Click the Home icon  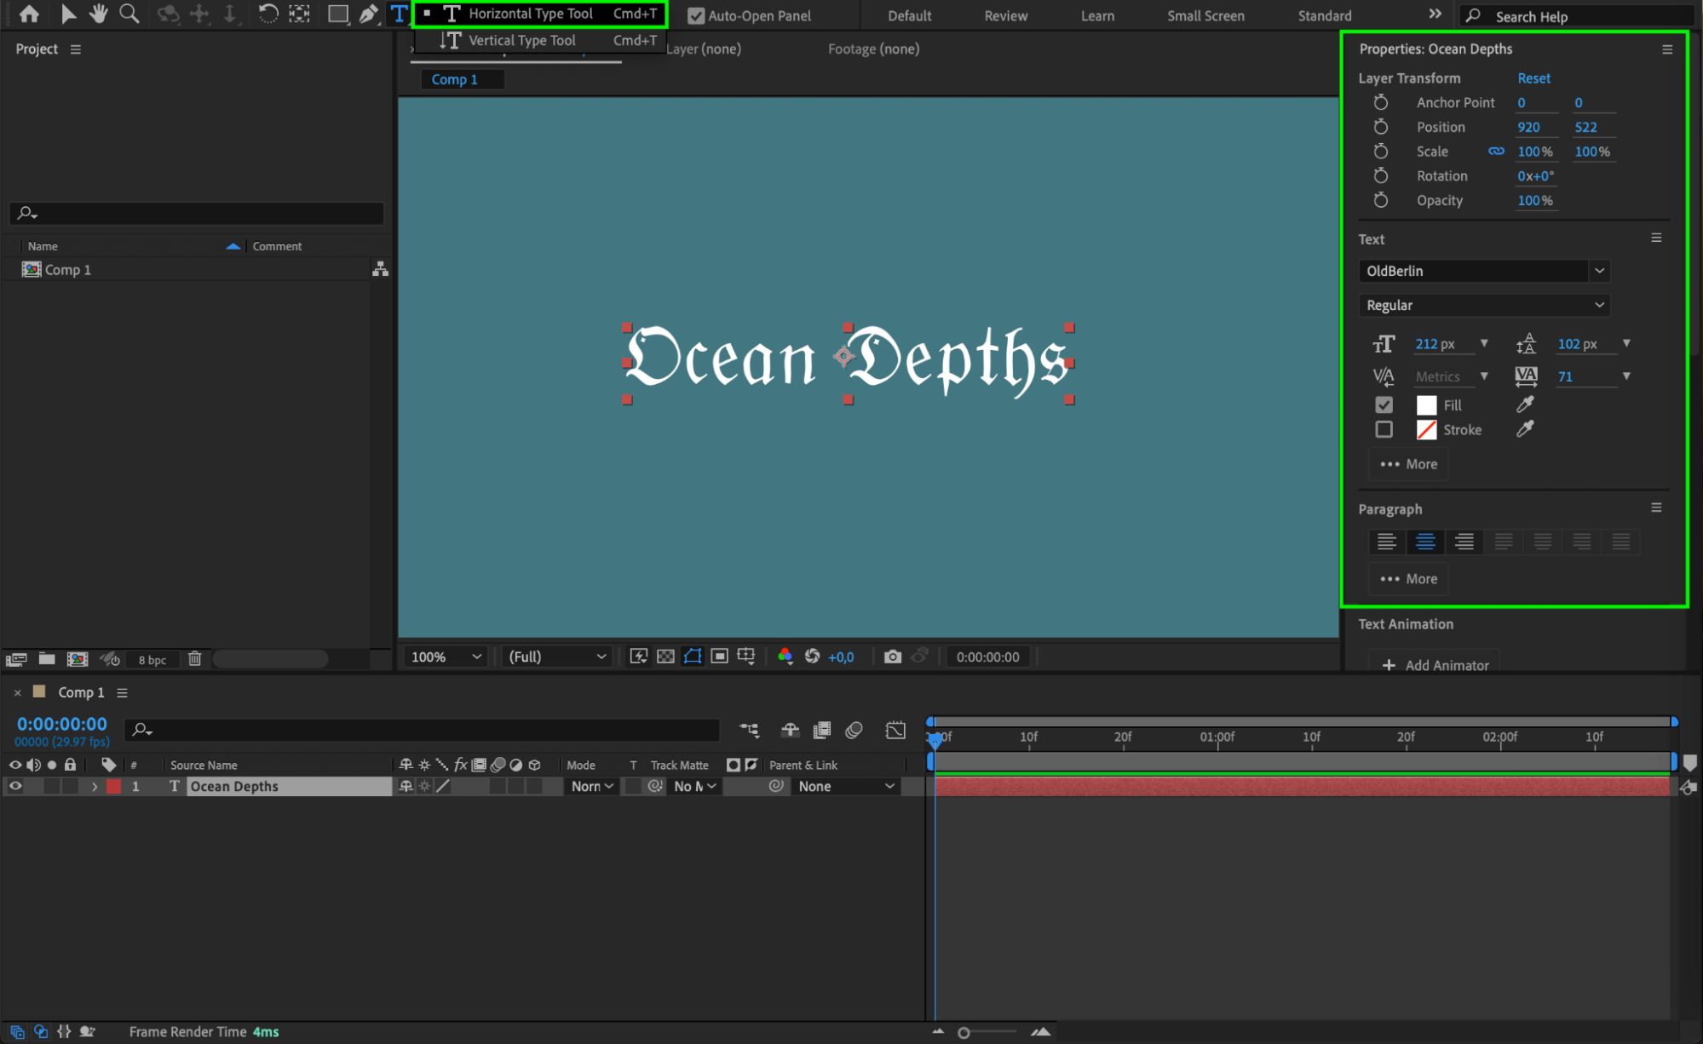tap(29, 14)
